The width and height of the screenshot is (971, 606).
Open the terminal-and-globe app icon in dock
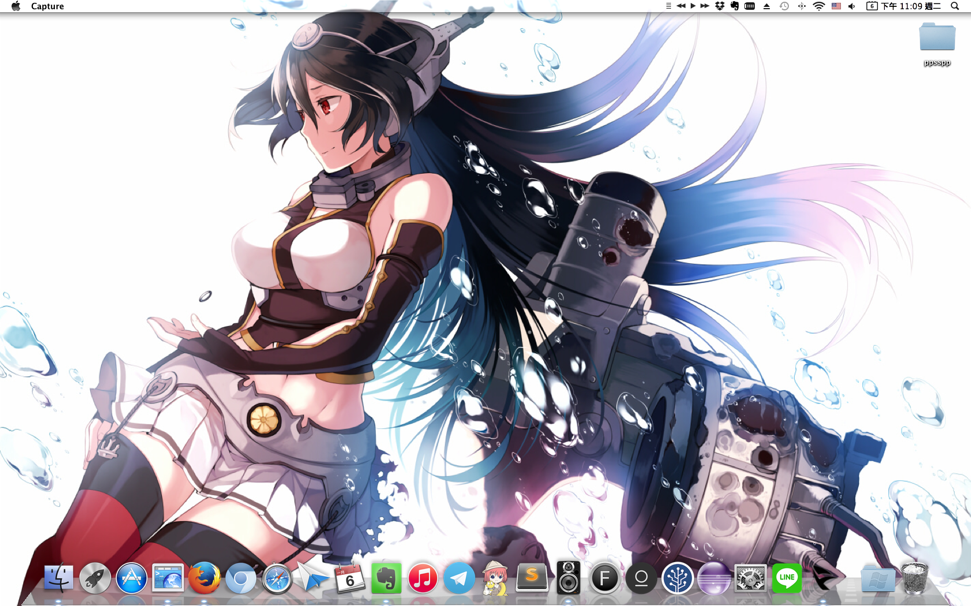168,578
